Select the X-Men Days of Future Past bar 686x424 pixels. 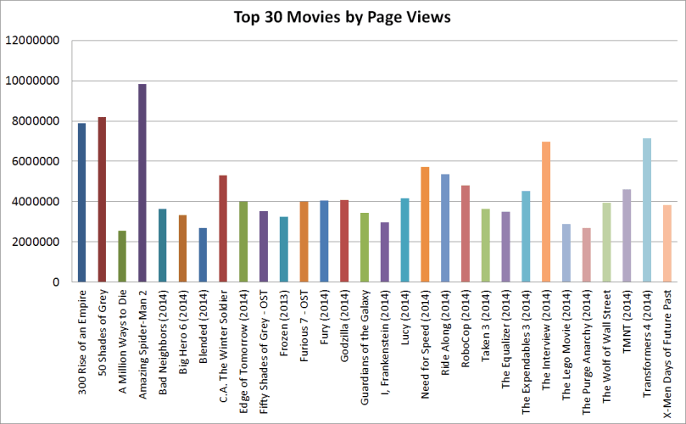(x=667, y=243)
